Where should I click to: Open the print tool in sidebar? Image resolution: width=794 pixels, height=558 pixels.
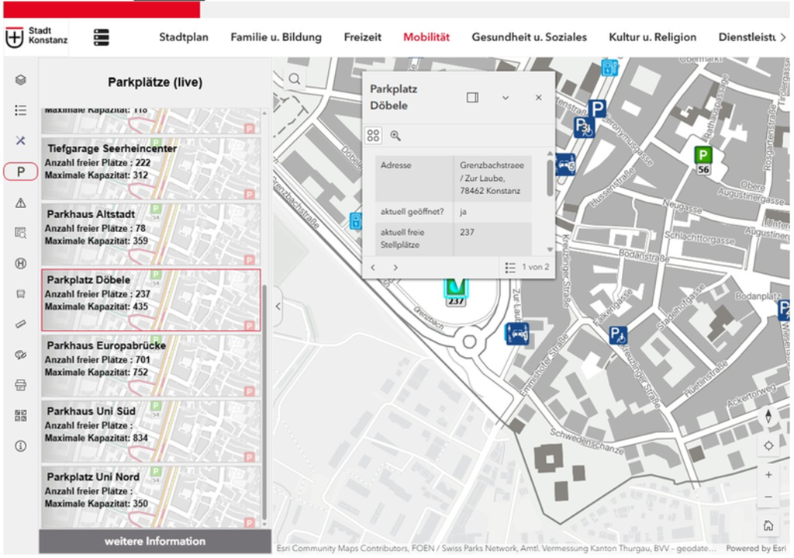point(21,385)
